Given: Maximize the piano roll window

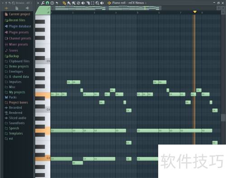Looking at the screenshot, I should tap(218, 3).
